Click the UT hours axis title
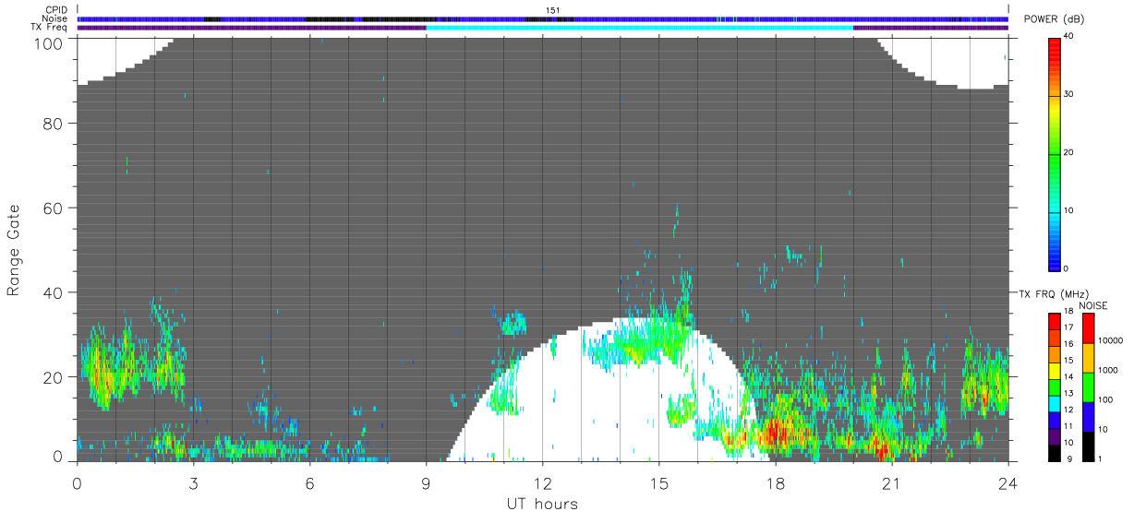Image resolution: width=1134 pixels, height=523 pixels. (x=542, y=504)
